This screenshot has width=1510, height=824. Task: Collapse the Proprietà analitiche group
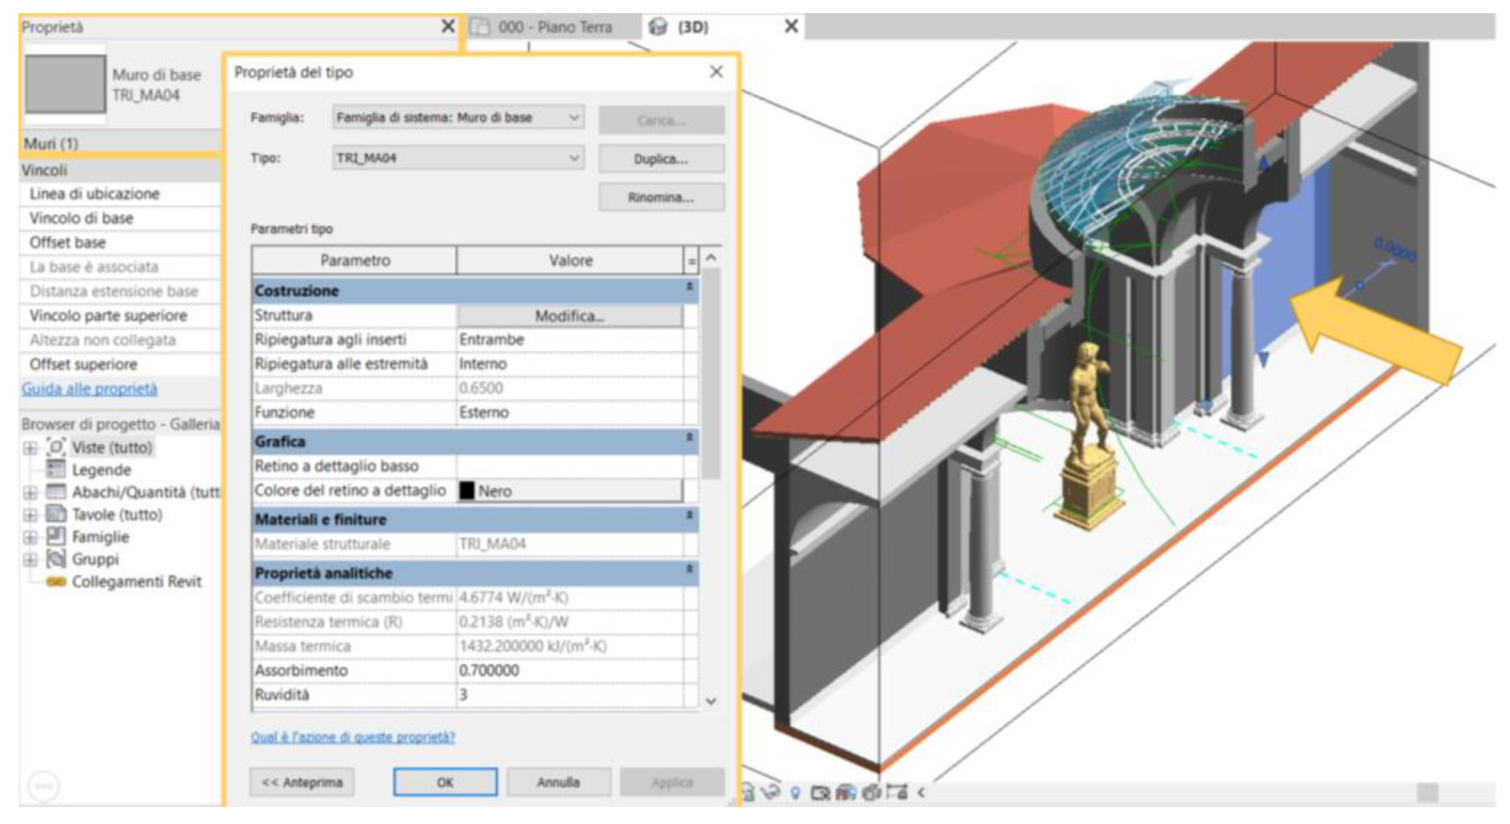689,569
